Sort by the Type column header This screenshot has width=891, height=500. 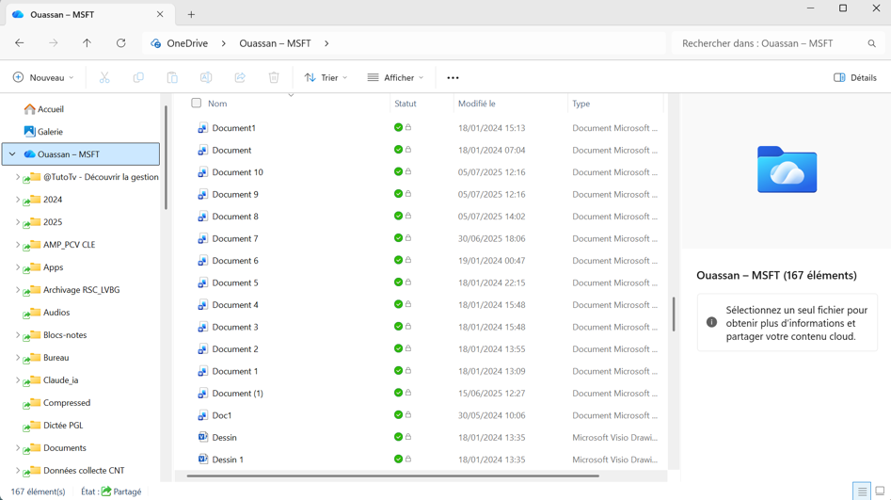pos(581,104)
